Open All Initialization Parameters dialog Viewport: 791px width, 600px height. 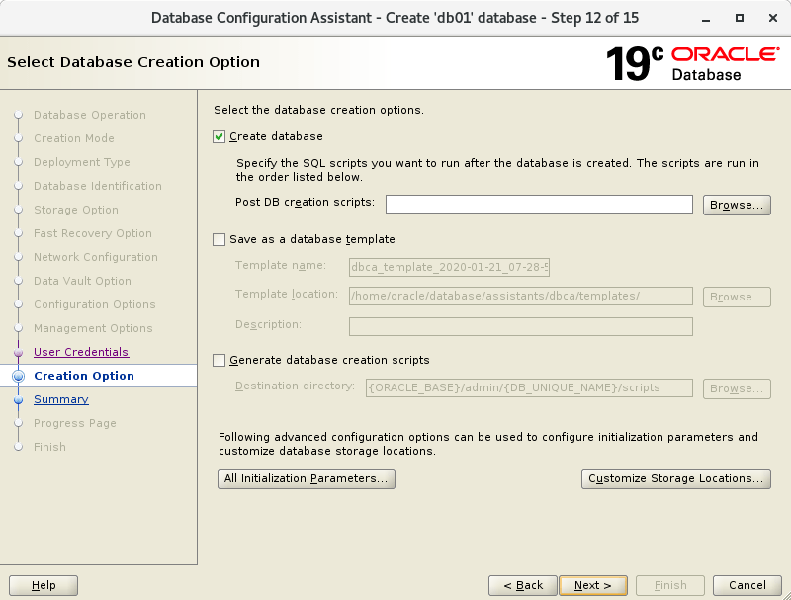306,478
